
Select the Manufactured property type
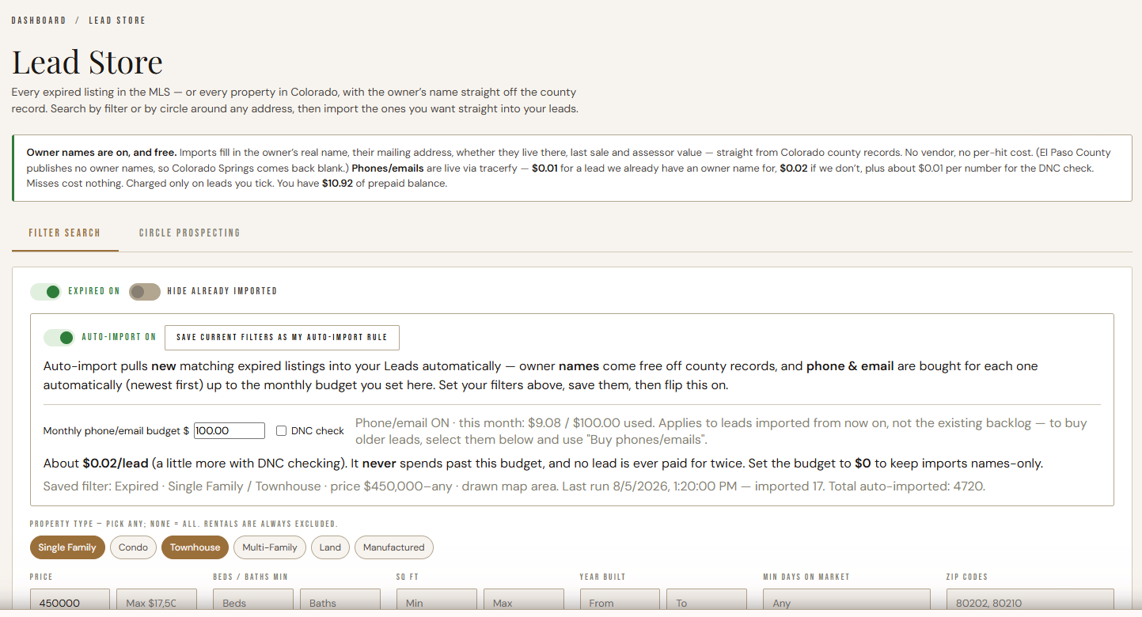point(394,547)
